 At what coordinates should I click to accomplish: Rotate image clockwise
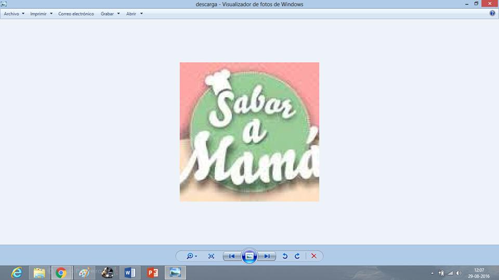(x=297, y=256)
